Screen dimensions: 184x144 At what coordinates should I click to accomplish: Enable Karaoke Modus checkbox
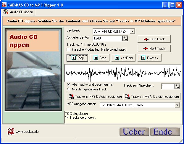pos(69,49)
